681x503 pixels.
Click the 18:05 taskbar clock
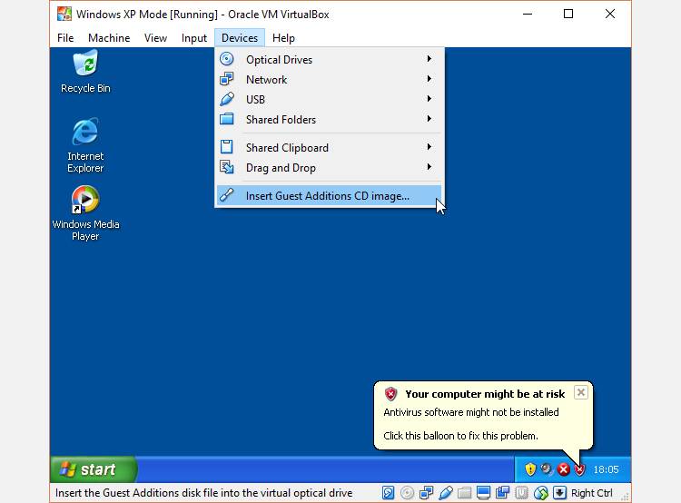606,469
